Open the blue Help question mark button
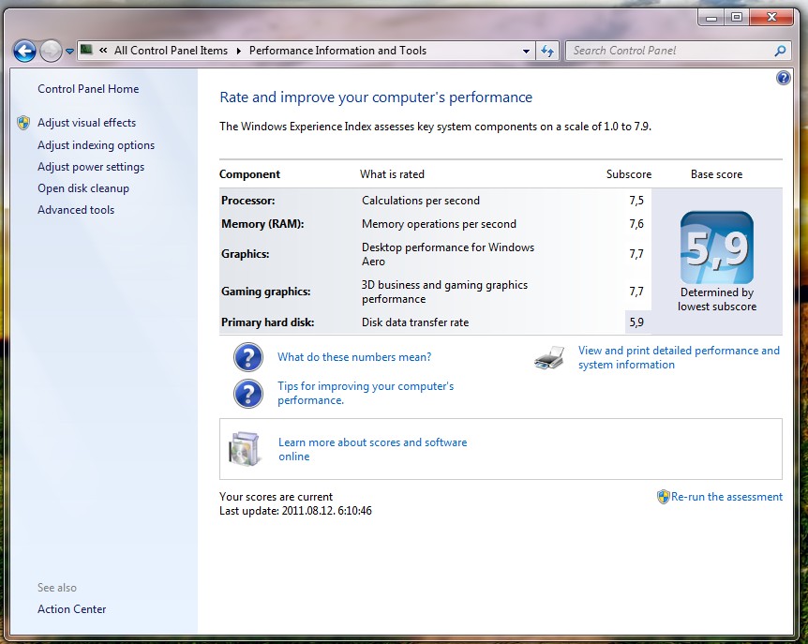 tap(783, 78)
